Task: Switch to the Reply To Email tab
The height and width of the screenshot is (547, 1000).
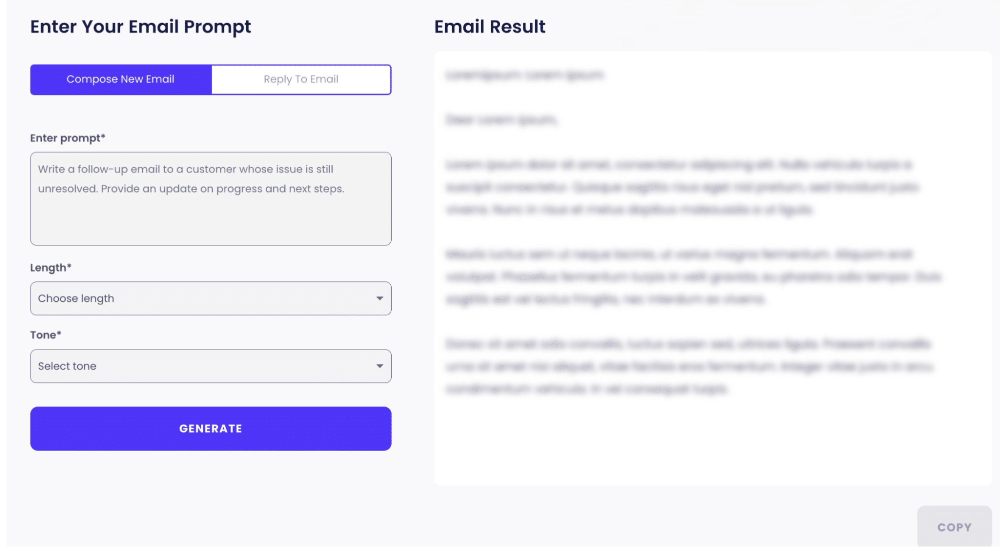Action: pyautogui.click(x=301, y=79)
